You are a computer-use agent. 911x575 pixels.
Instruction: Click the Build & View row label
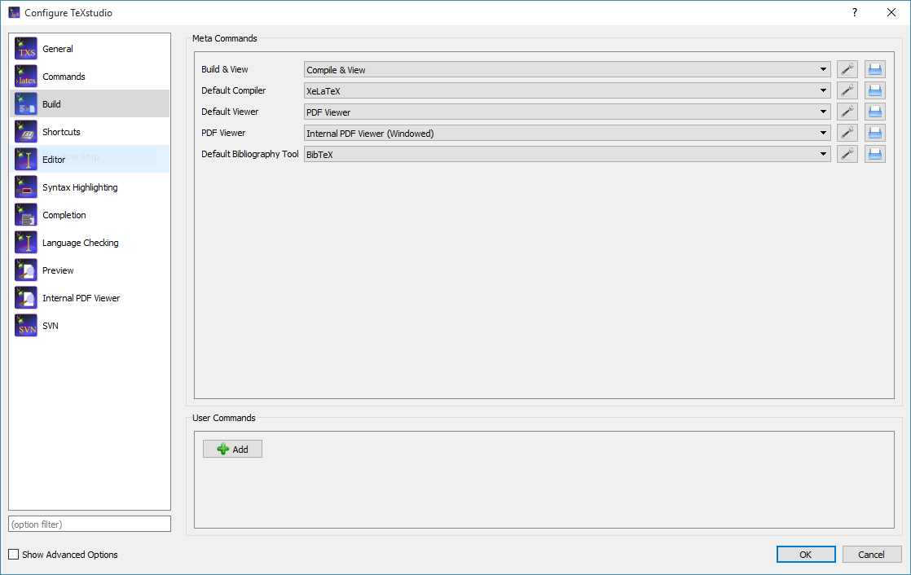tap(225, 70)
